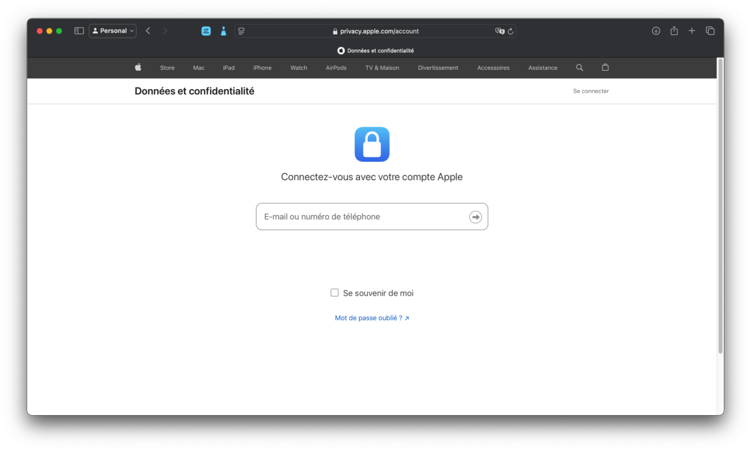Open the TV & Maison menu
This screenshot has width=751, height=451.
coord(382,68)
